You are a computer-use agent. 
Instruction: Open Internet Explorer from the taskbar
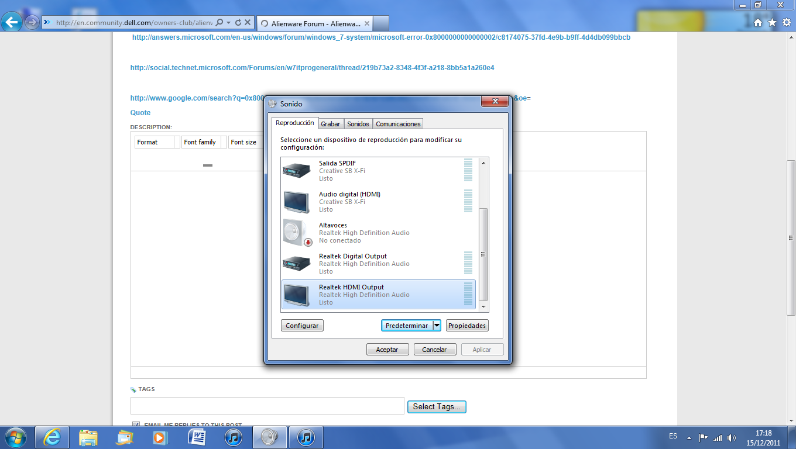tap(52, 437)
